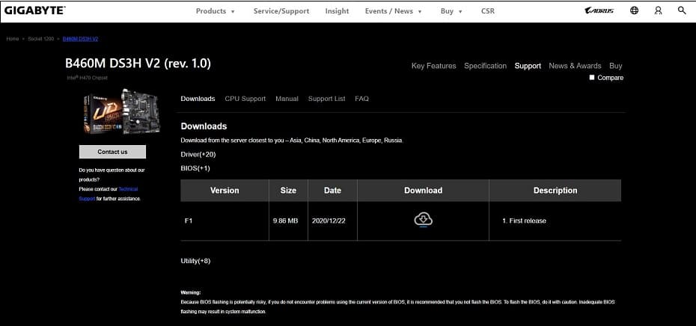
Task: Open the user account icon
Action: pos(659,10)
